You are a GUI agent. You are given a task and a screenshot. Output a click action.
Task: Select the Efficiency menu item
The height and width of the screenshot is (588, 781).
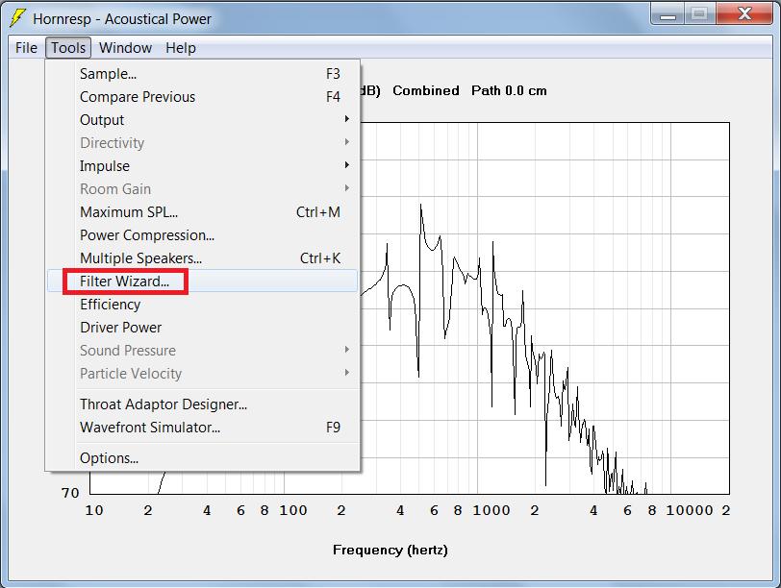point(202,304)
